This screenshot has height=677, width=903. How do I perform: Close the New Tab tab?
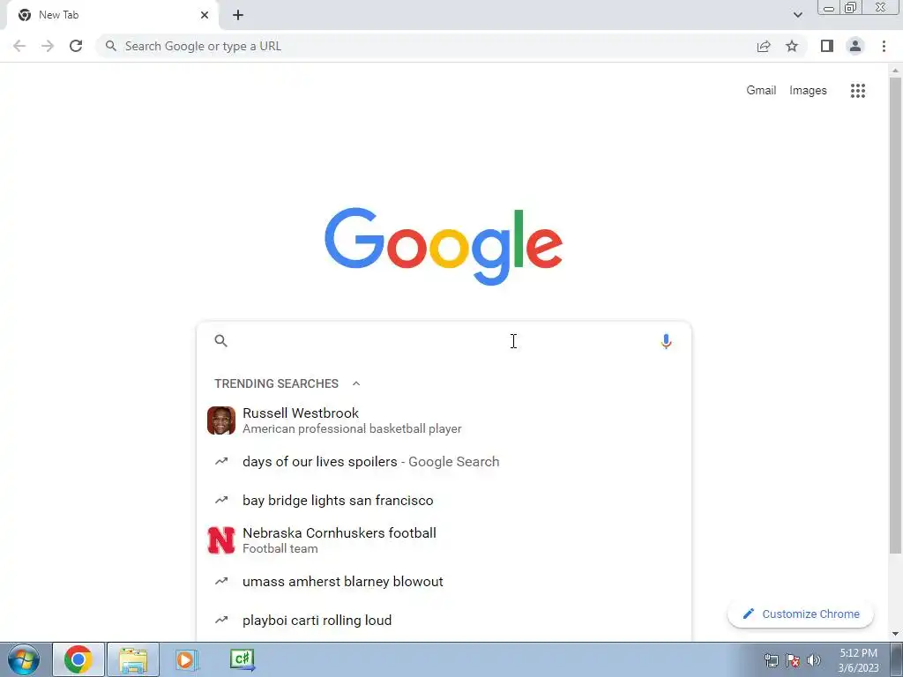point(205,15)
